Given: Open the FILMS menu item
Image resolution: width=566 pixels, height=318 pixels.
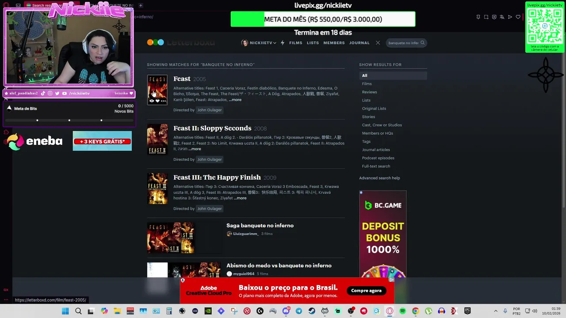Looking at the screenshot, I should point(296,43).
